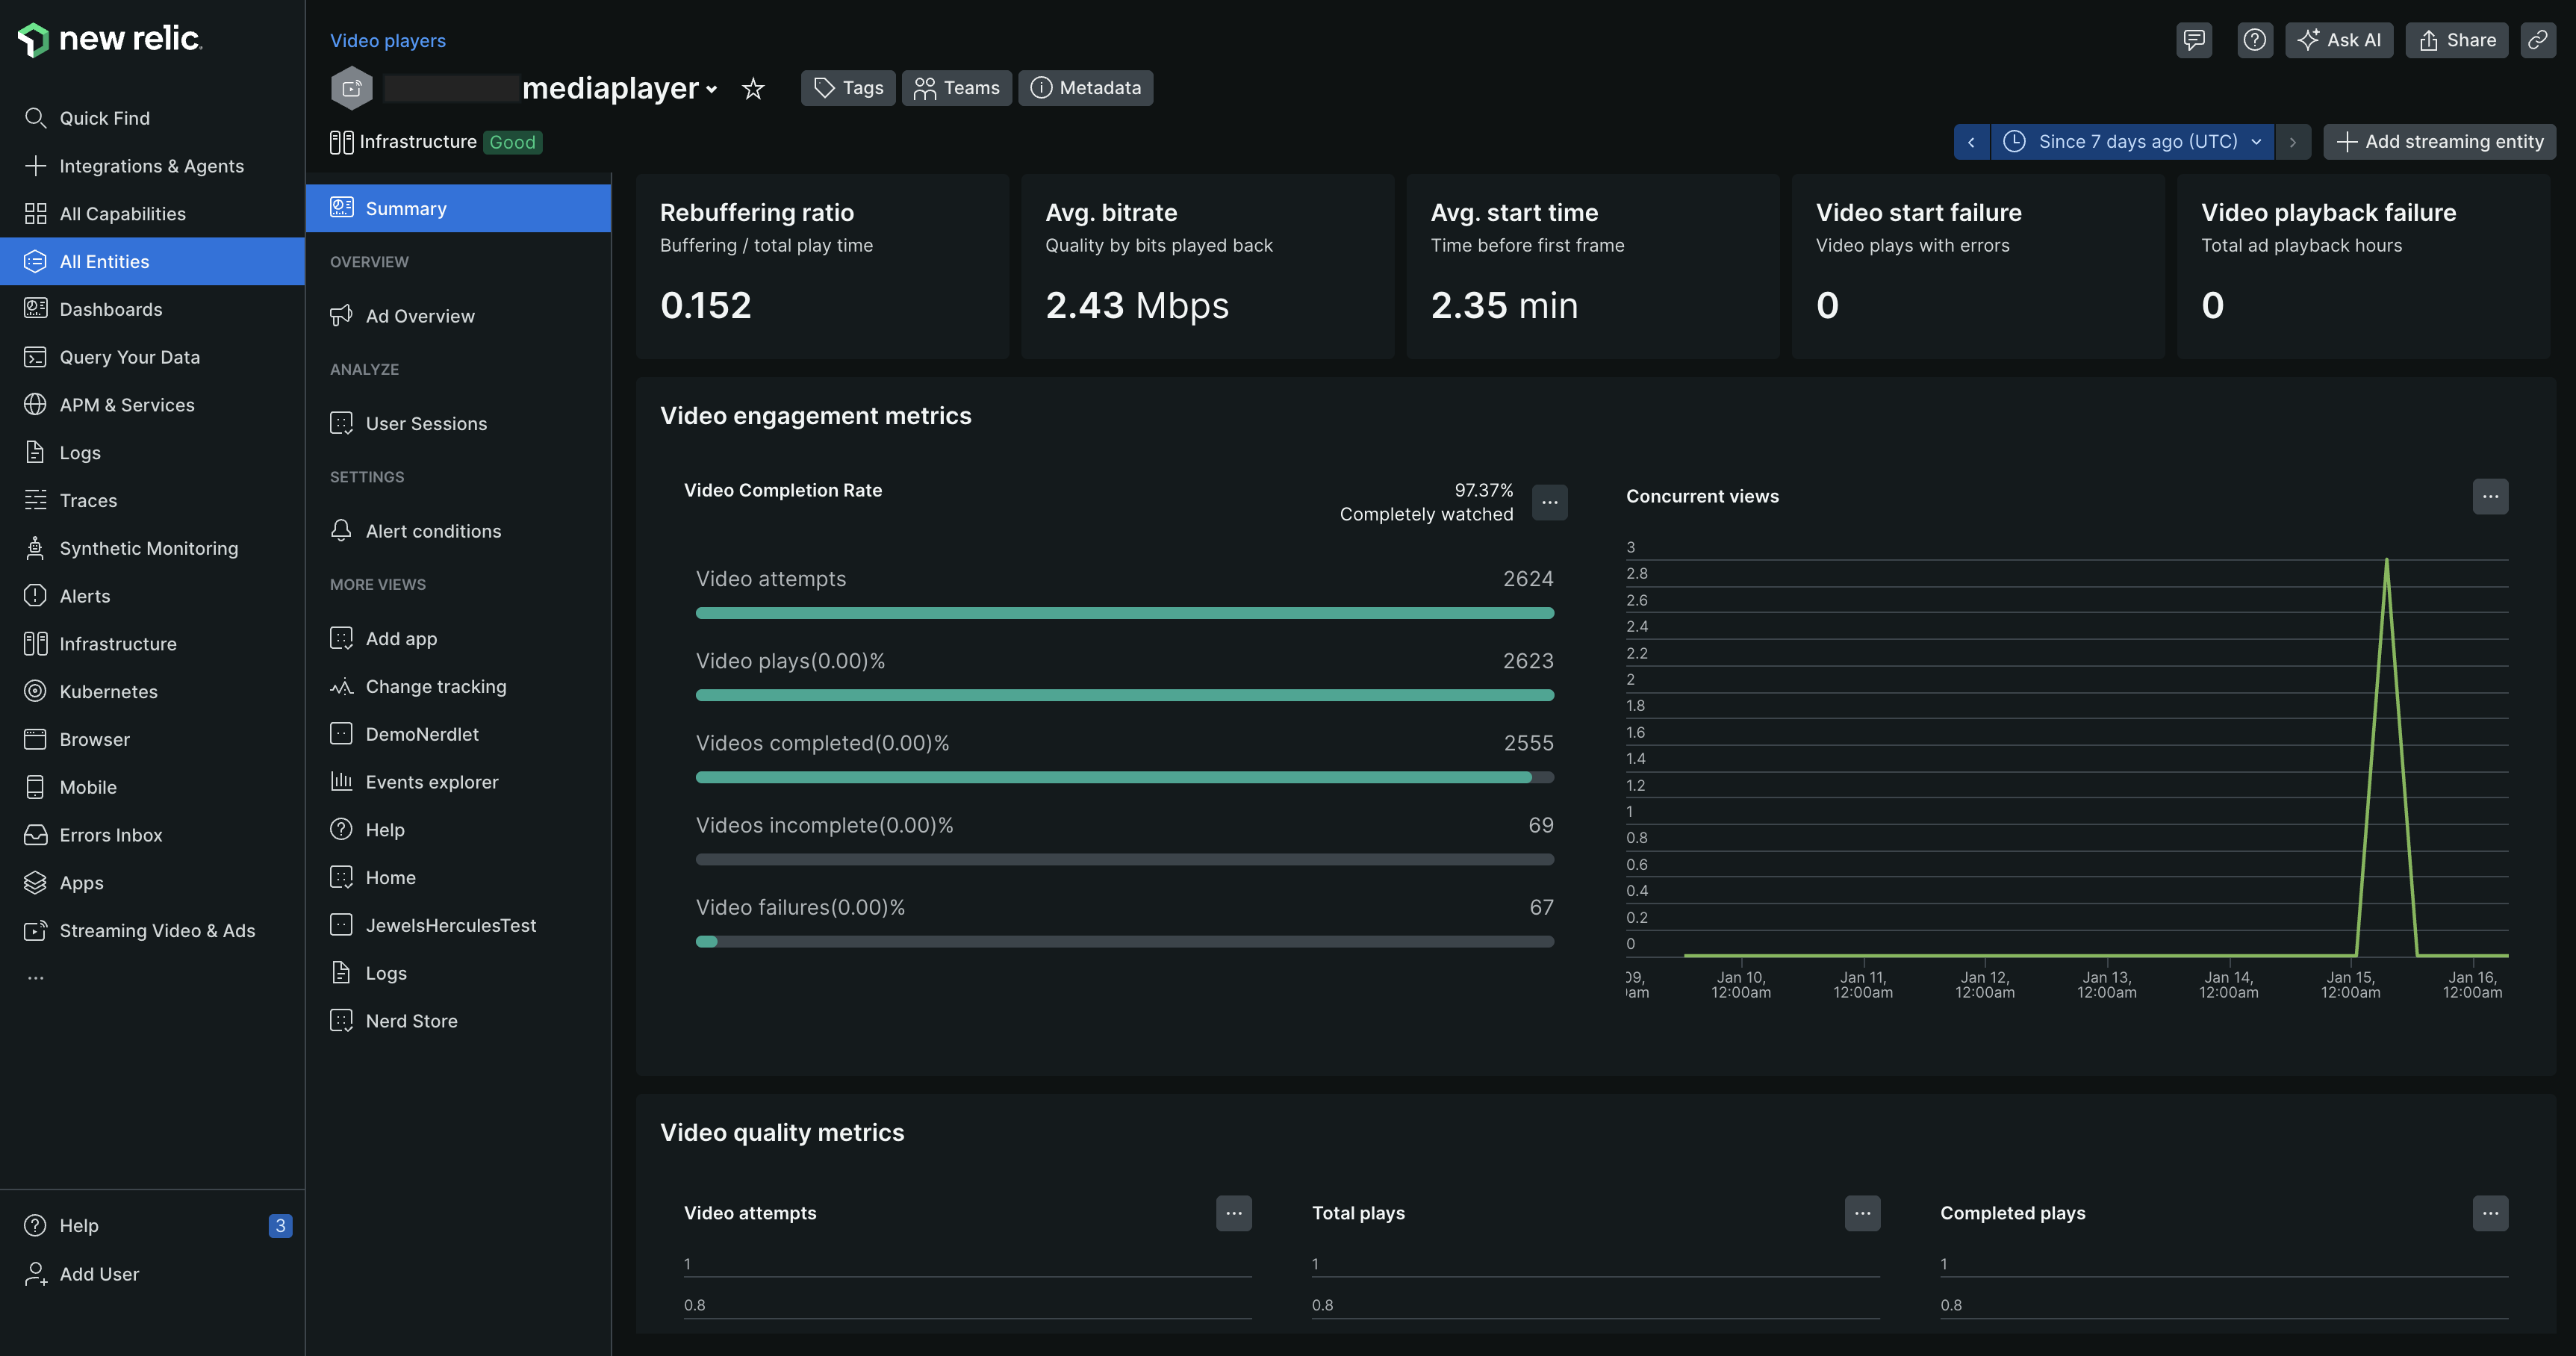Expand the mediaplayer entity name dropdown

point(711,89)
